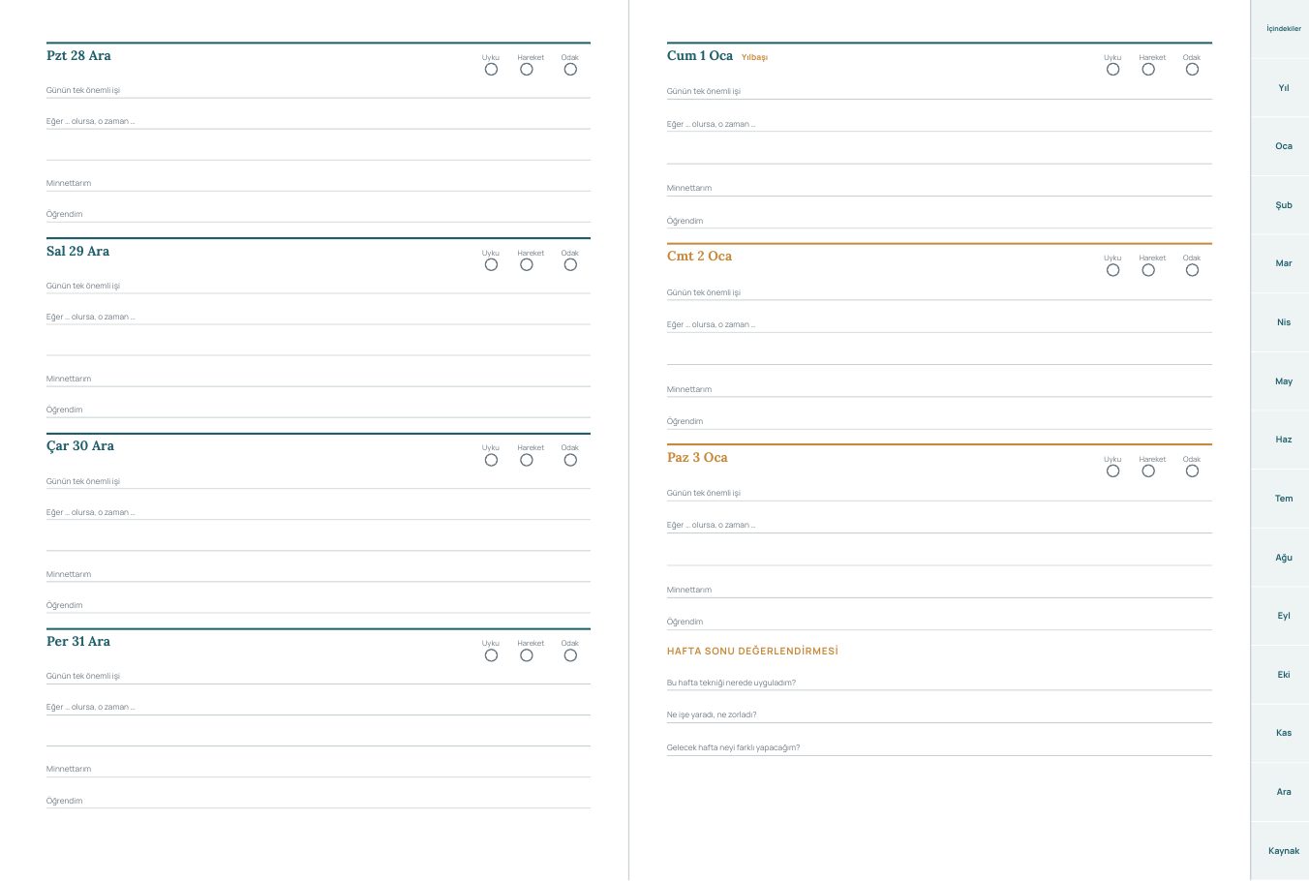Image resolution: width=1309 pixels, height=881 pixels.
Task: Mark the Odak circle for Çar 30 Ara
Action: pos(570,460)
